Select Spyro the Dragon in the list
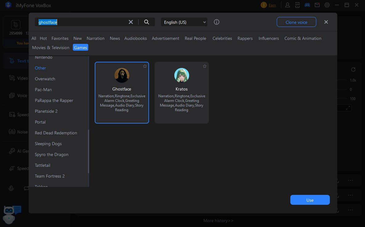 coord(52,154)
